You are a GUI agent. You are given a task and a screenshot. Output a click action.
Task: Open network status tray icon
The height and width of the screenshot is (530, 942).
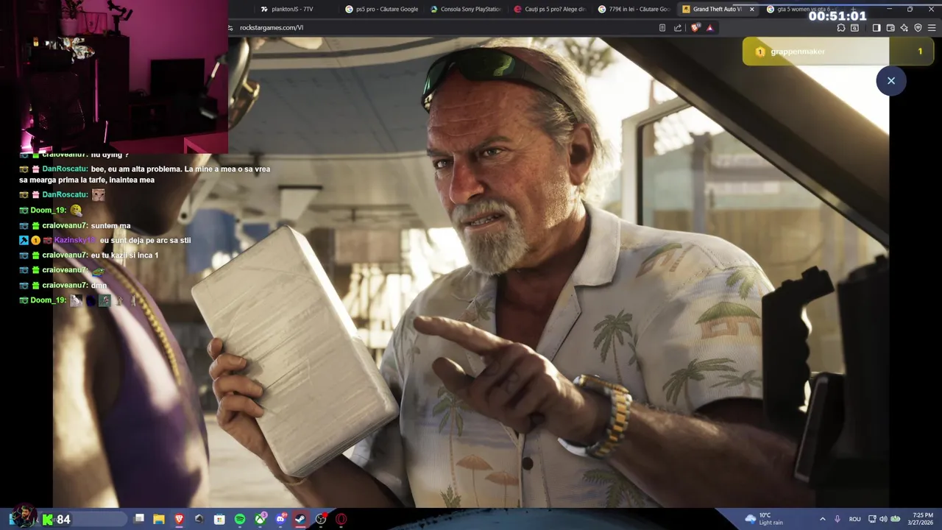coord(872,519)
